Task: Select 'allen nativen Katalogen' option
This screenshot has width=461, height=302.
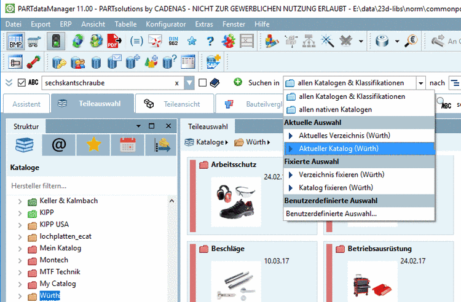Action: (360, 109)
